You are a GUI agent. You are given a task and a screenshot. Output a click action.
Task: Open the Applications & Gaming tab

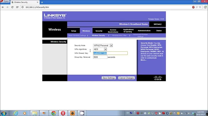tap(128, 31)
